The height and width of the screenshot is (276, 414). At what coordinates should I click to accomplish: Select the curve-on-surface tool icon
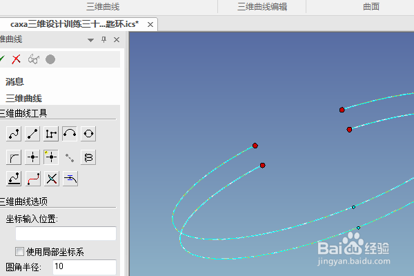coord(14,179)
